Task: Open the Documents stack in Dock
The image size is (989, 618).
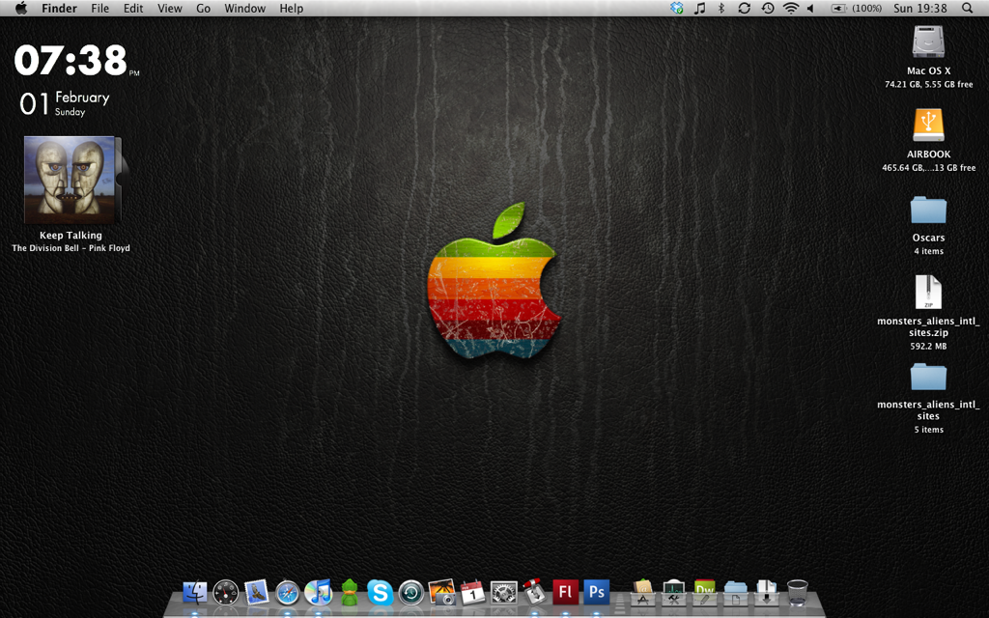Action: (735, 593)
